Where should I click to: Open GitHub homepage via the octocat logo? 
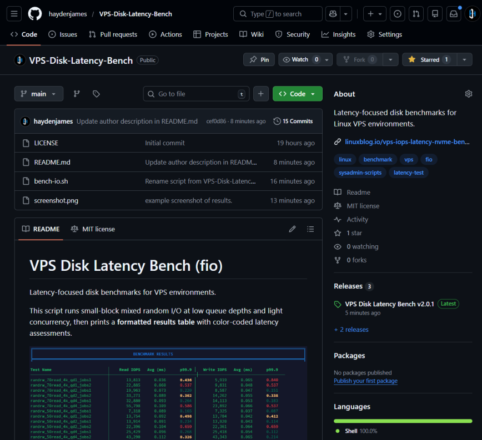(34, 13)
